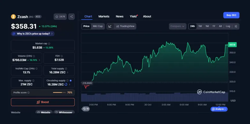Open the share icon button
The width and height of the screenshot is (250, 124).
tap(72, 17)
